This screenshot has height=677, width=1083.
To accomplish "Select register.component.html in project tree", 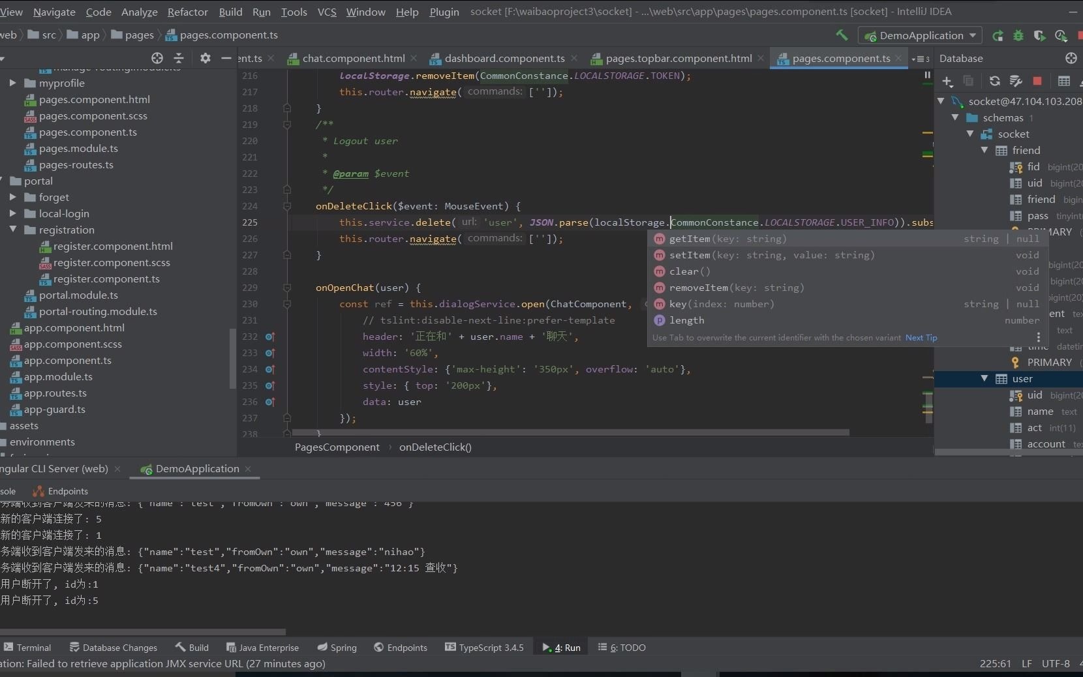I will [x=113, y=246].
